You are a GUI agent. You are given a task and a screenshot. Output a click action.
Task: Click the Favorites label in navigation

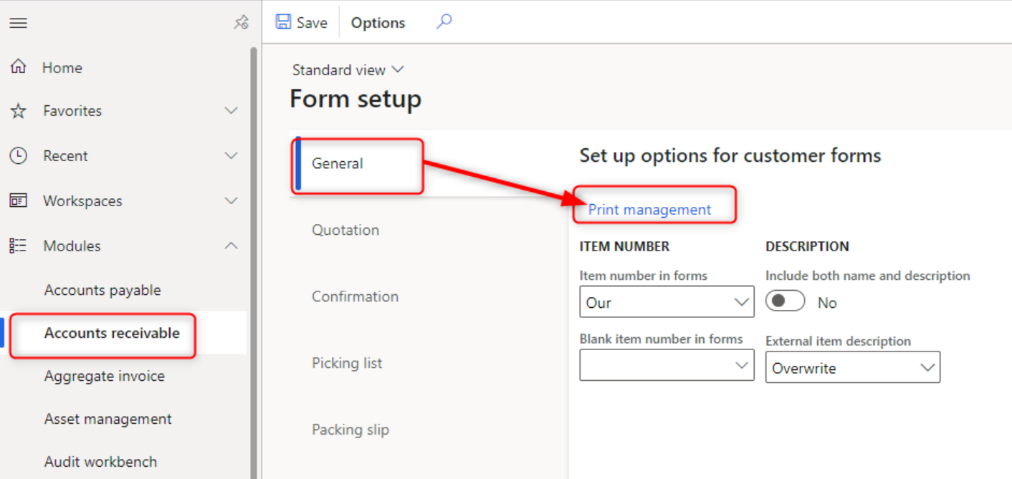click(72, 111)
